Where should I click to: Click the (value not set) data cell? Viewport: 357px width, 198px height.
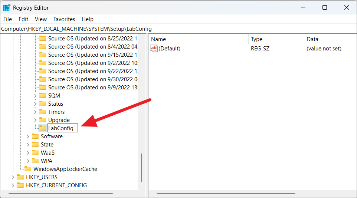click(324, 49)
